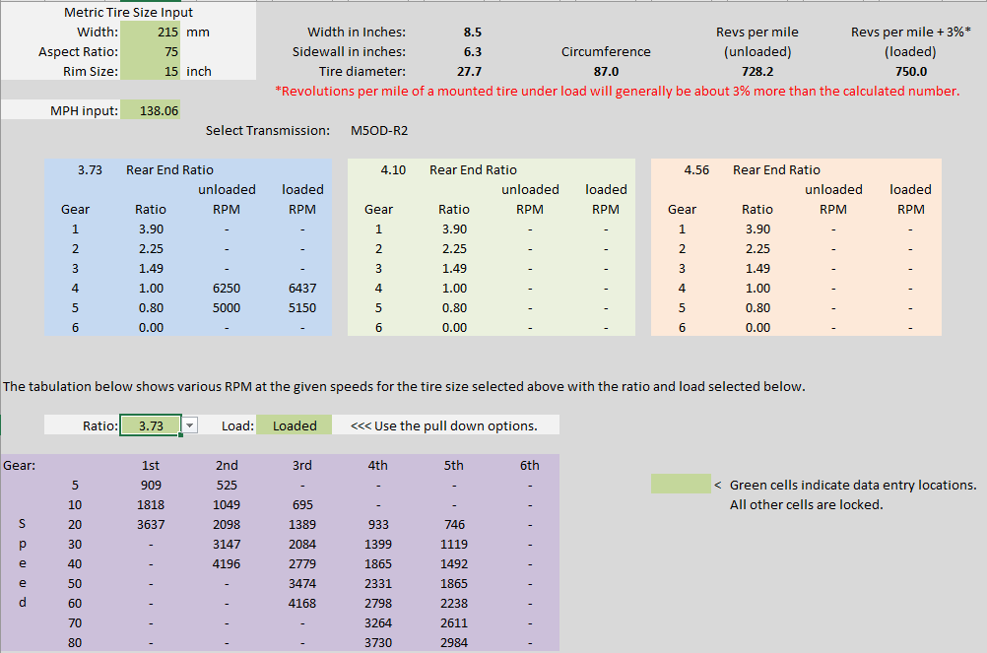987x653 pixels.
Task: Select the Load cell showing Loaded
Action: tap(295, 425)
